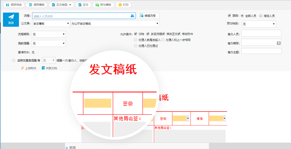Click the people picker icon in 流程 field

coord(132,16)
